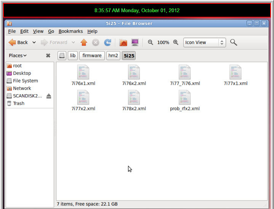Open the Places sidebar dropdown
The height and width of the screenshot is (209, 274).
point(18,56)
